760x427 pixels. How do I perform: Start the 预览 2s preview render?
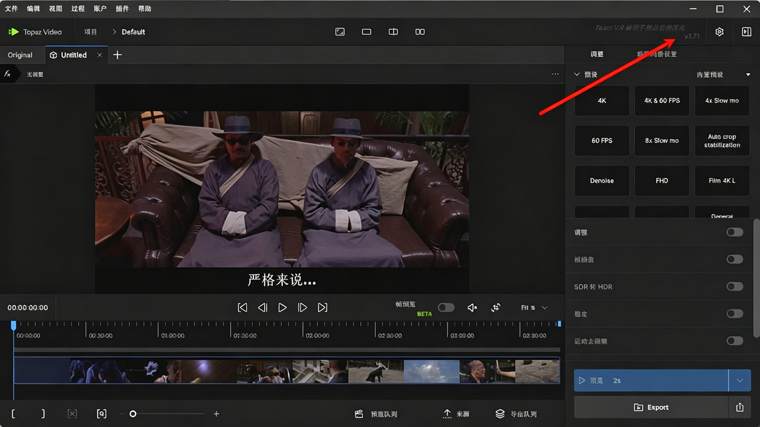coord(651,380)
